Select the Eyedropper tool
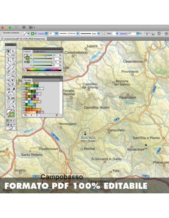The height and width of the screenshot is (218, 169). (8, 93)
